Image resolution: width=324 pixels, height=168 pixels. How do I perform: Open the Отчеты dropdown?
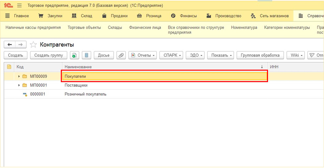click(x=143, y=55)
